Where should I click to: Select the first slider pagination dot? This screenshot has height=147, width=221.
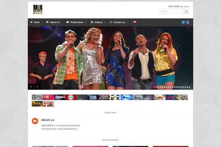tap(154, 87)
